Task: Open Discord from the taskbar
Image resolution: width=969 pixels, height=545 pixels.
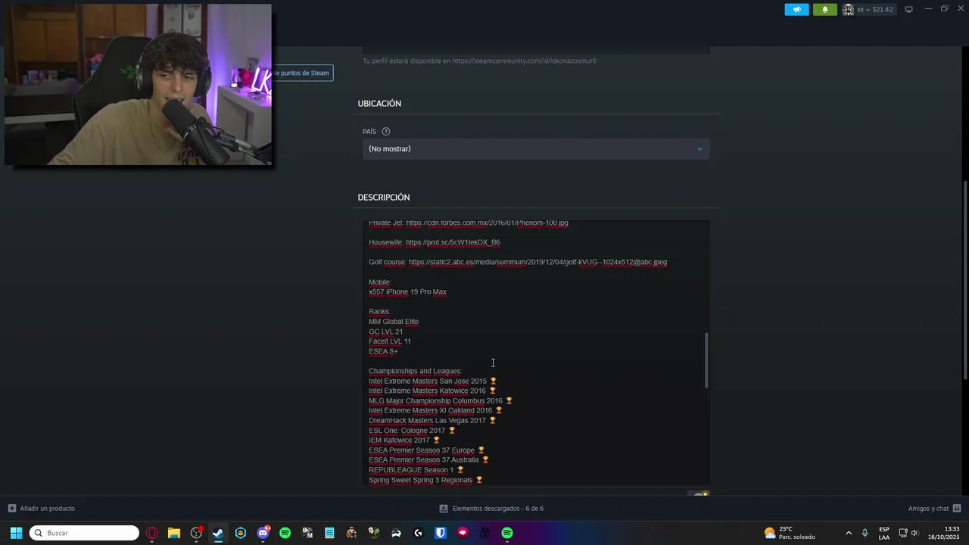Action: pos(263,533)
